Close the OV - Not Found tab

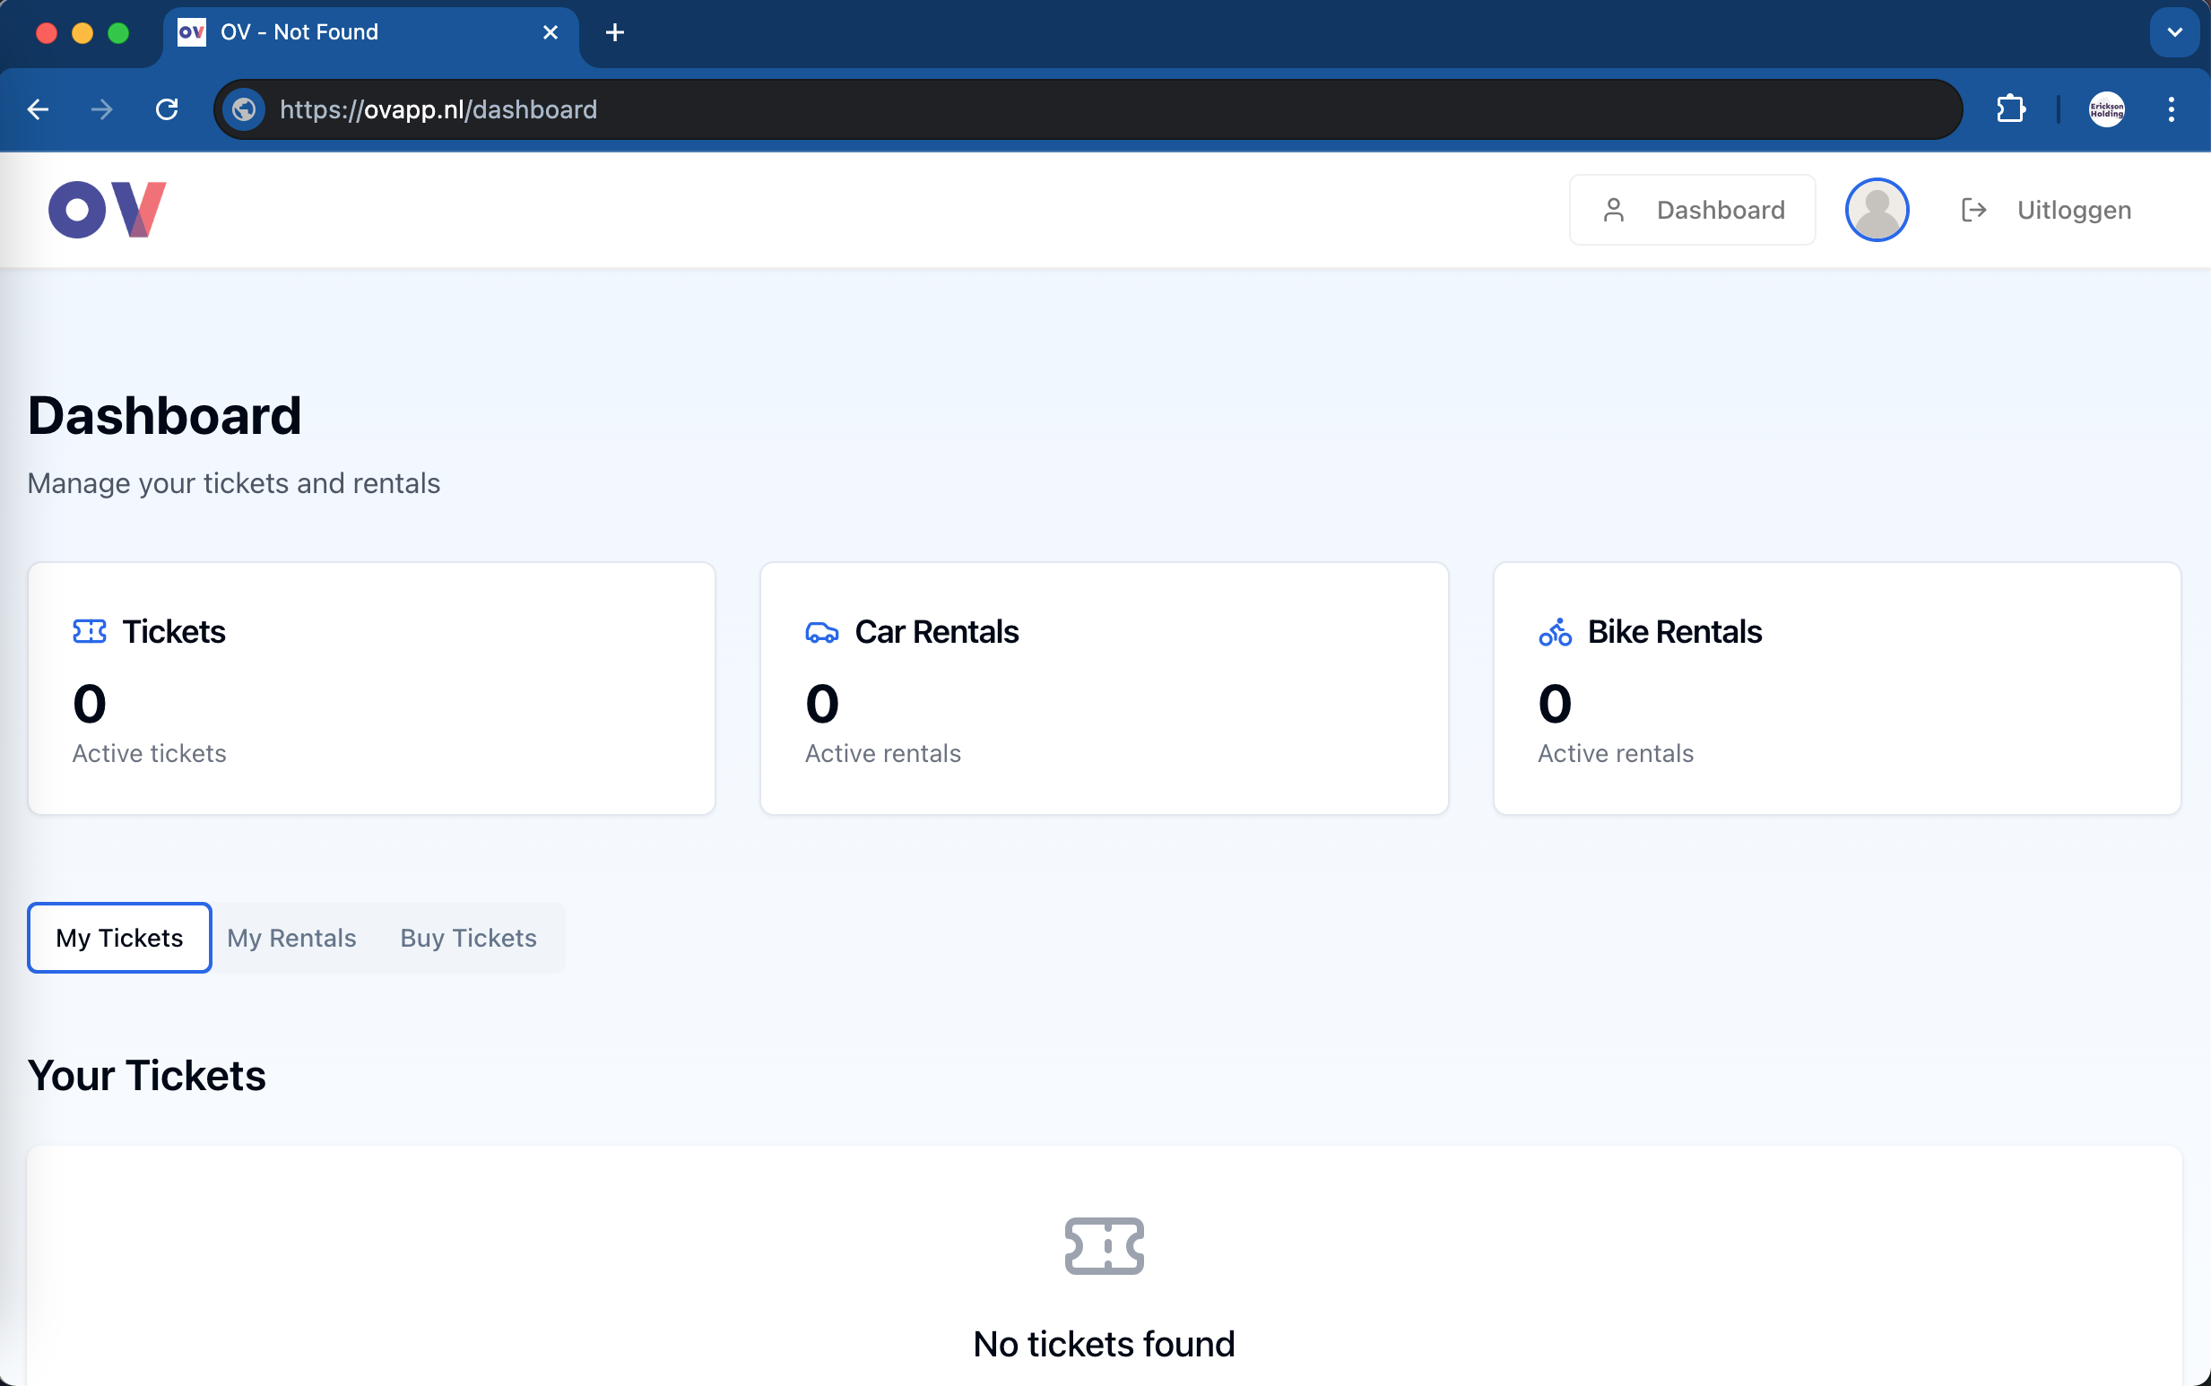point(550,32)
